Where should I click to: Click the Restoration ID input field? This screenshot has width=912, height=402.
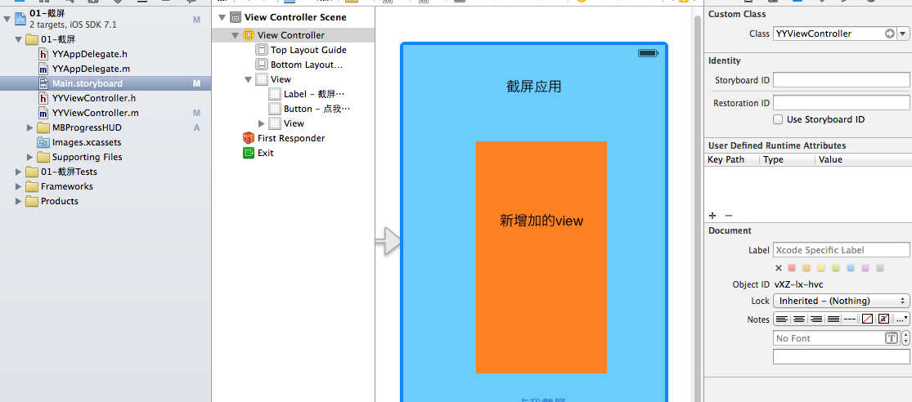coord(841,103)
